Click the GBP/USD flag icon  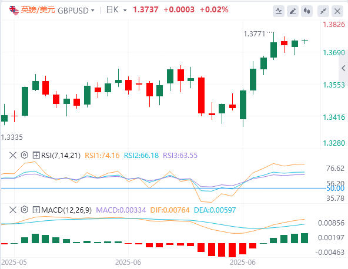(x=14, y=10)
